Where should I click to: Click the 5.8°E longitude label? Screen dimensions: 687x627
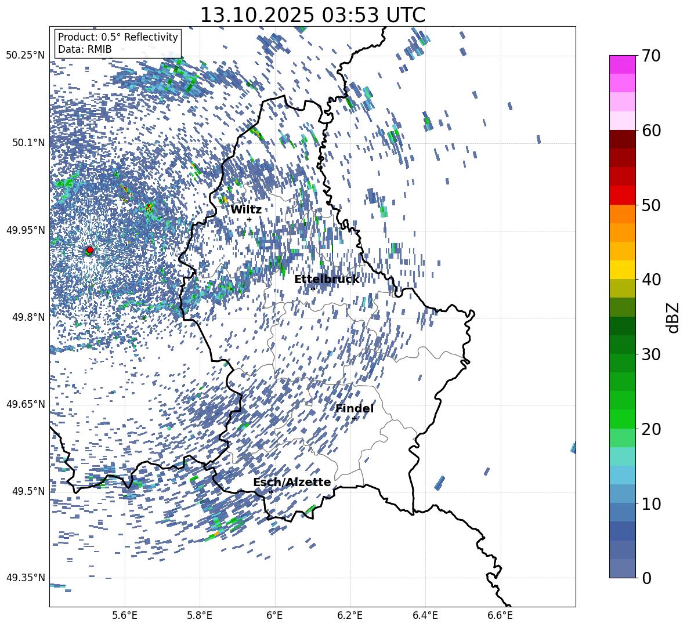200,615
